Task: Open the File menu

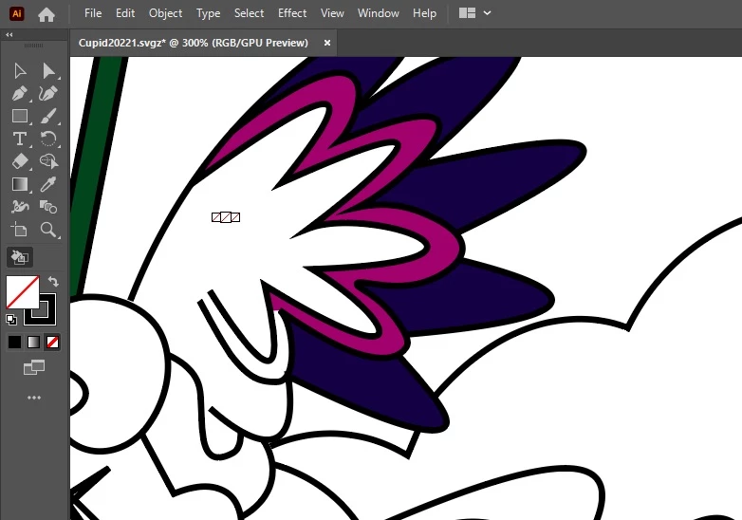Action: click(93, 13)
